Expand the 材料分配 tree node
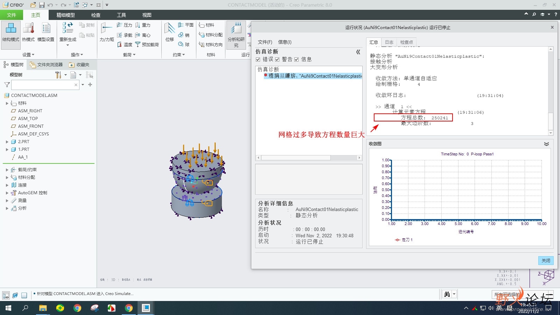 pyautogui.click(x=7, y=177)
